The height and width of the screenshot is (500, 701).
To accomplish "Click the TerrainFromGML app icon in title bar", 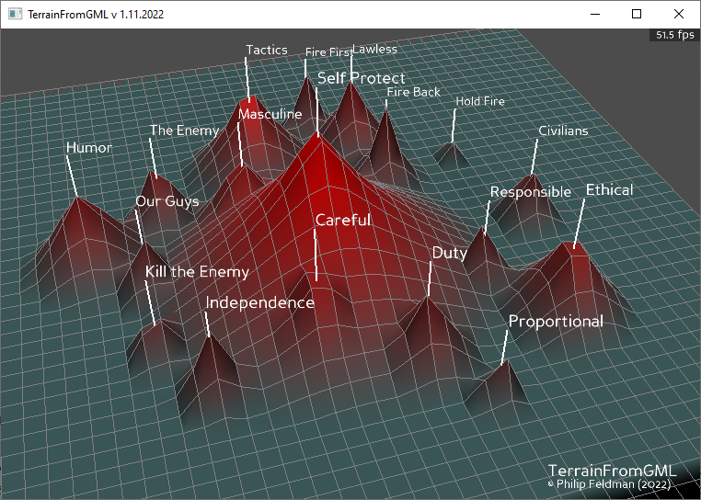I will (x=14, y=14).
